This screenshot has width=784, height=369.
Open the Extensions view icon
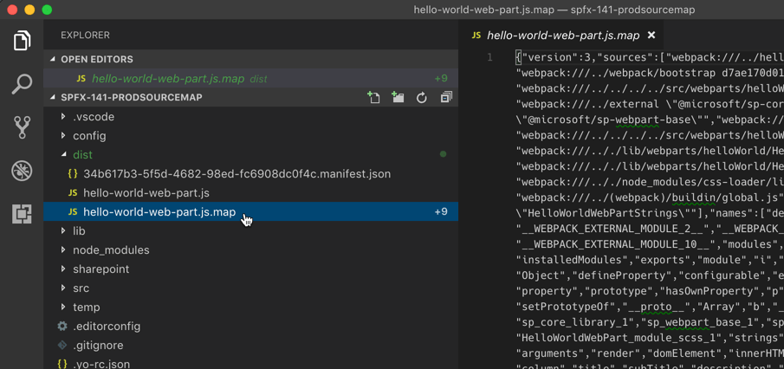[22, 214]
